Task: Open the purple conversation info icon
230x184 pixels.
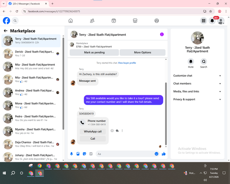Action: point(162,34)
